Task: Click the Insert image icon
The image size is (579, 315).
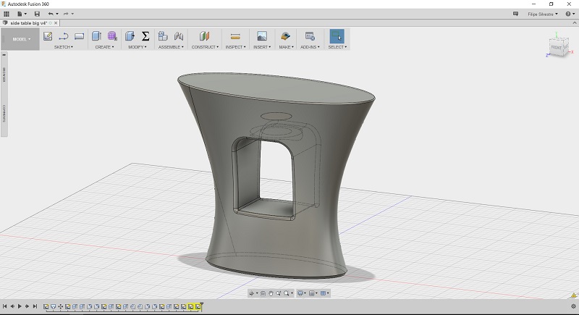Action: (x=262, y=35)
